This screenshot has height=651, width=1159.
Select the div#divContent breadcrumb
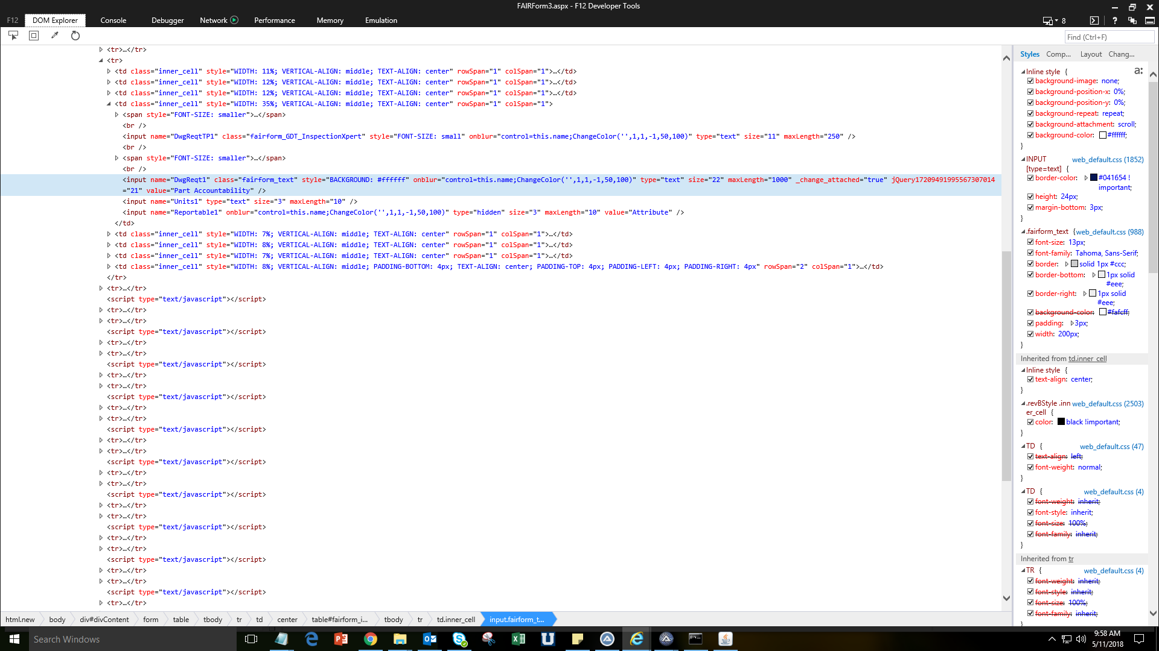click(104, 620)
